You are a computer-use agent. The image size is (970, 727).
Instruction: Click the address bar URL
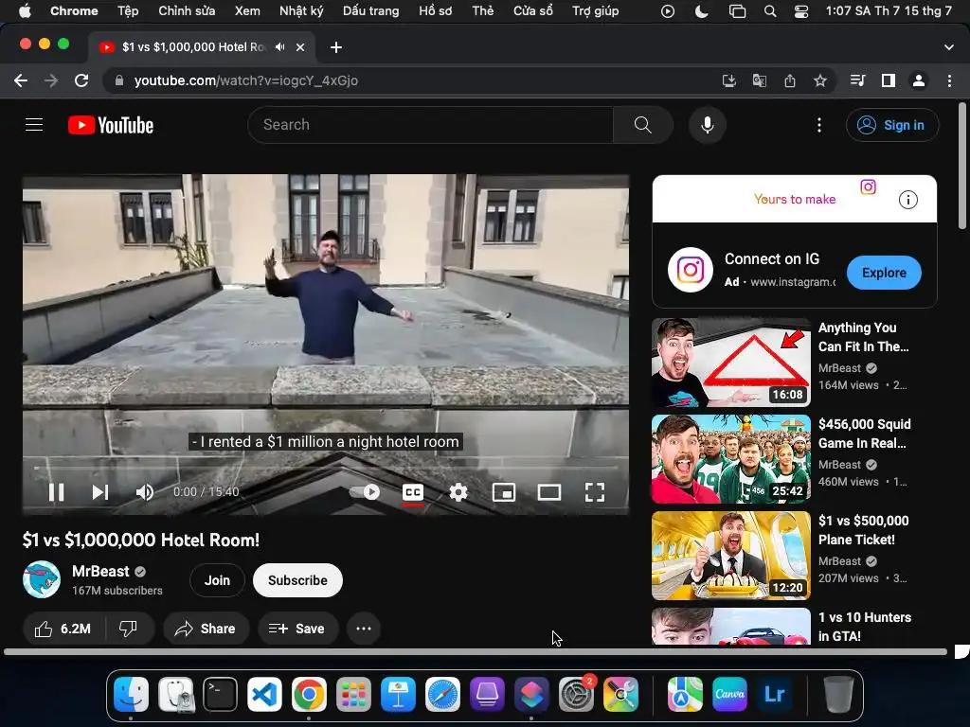coord(245,80)
